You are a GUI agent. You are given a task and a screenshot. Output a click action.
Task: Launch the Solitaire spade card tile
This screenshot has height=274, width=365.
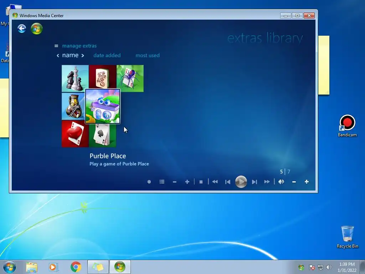(102, 135)
